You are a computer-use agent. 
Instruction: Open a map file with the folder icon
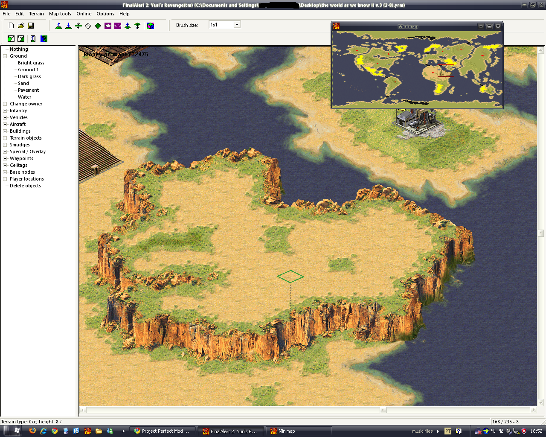coord(21,26)
